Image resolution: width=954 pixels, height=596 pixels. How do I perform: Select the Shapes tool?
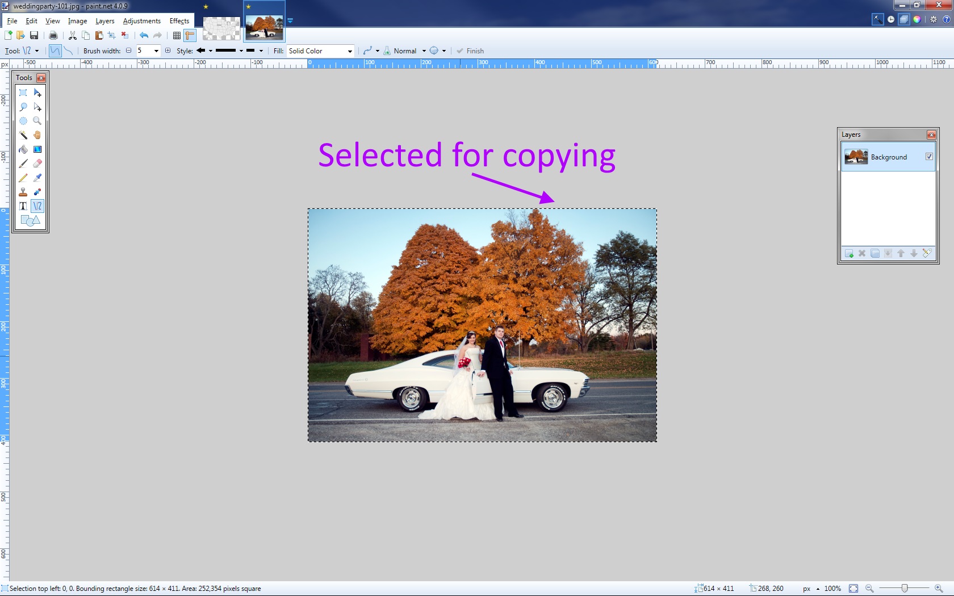[x=30, y=220]
